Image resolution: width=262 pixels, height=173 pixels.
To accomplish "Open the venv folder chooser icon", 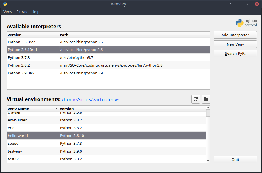I will coord(206,99).
